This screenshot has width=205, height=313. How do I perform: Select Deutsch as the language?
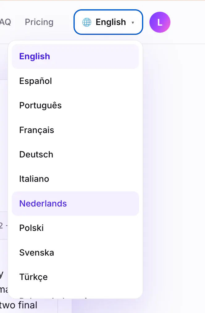pos(75,155)
